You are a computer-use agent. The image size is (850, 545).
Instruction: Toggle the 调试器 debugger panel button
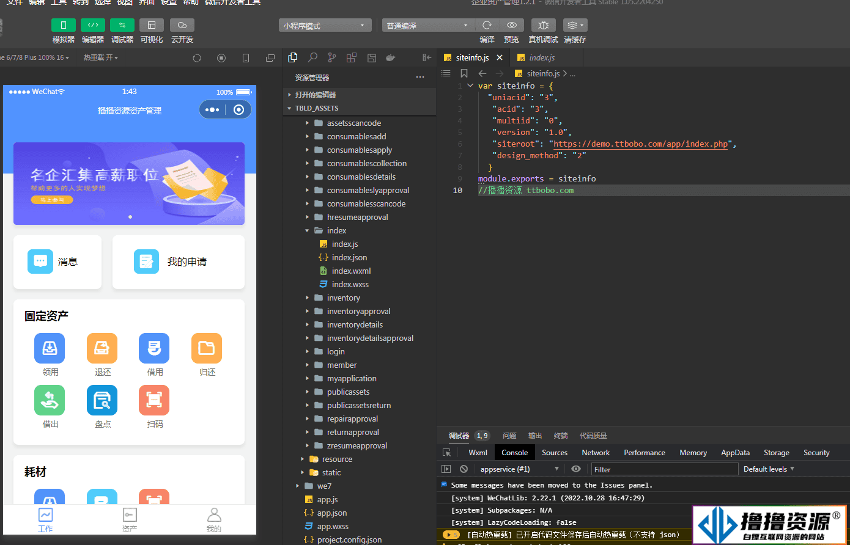pyautogui.click(x=122, y=25)
